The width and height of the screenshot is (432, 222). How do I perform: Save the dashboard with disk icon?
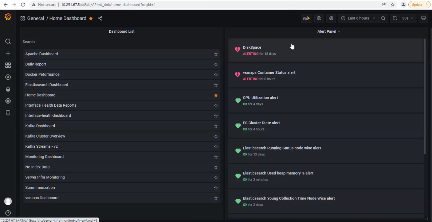tap(319, 18)
